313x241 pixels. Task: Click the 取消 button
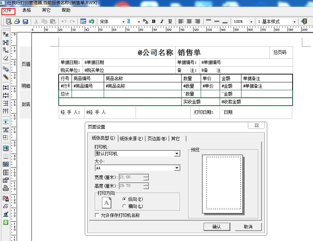pyautogui.click(x=248, y=227)
